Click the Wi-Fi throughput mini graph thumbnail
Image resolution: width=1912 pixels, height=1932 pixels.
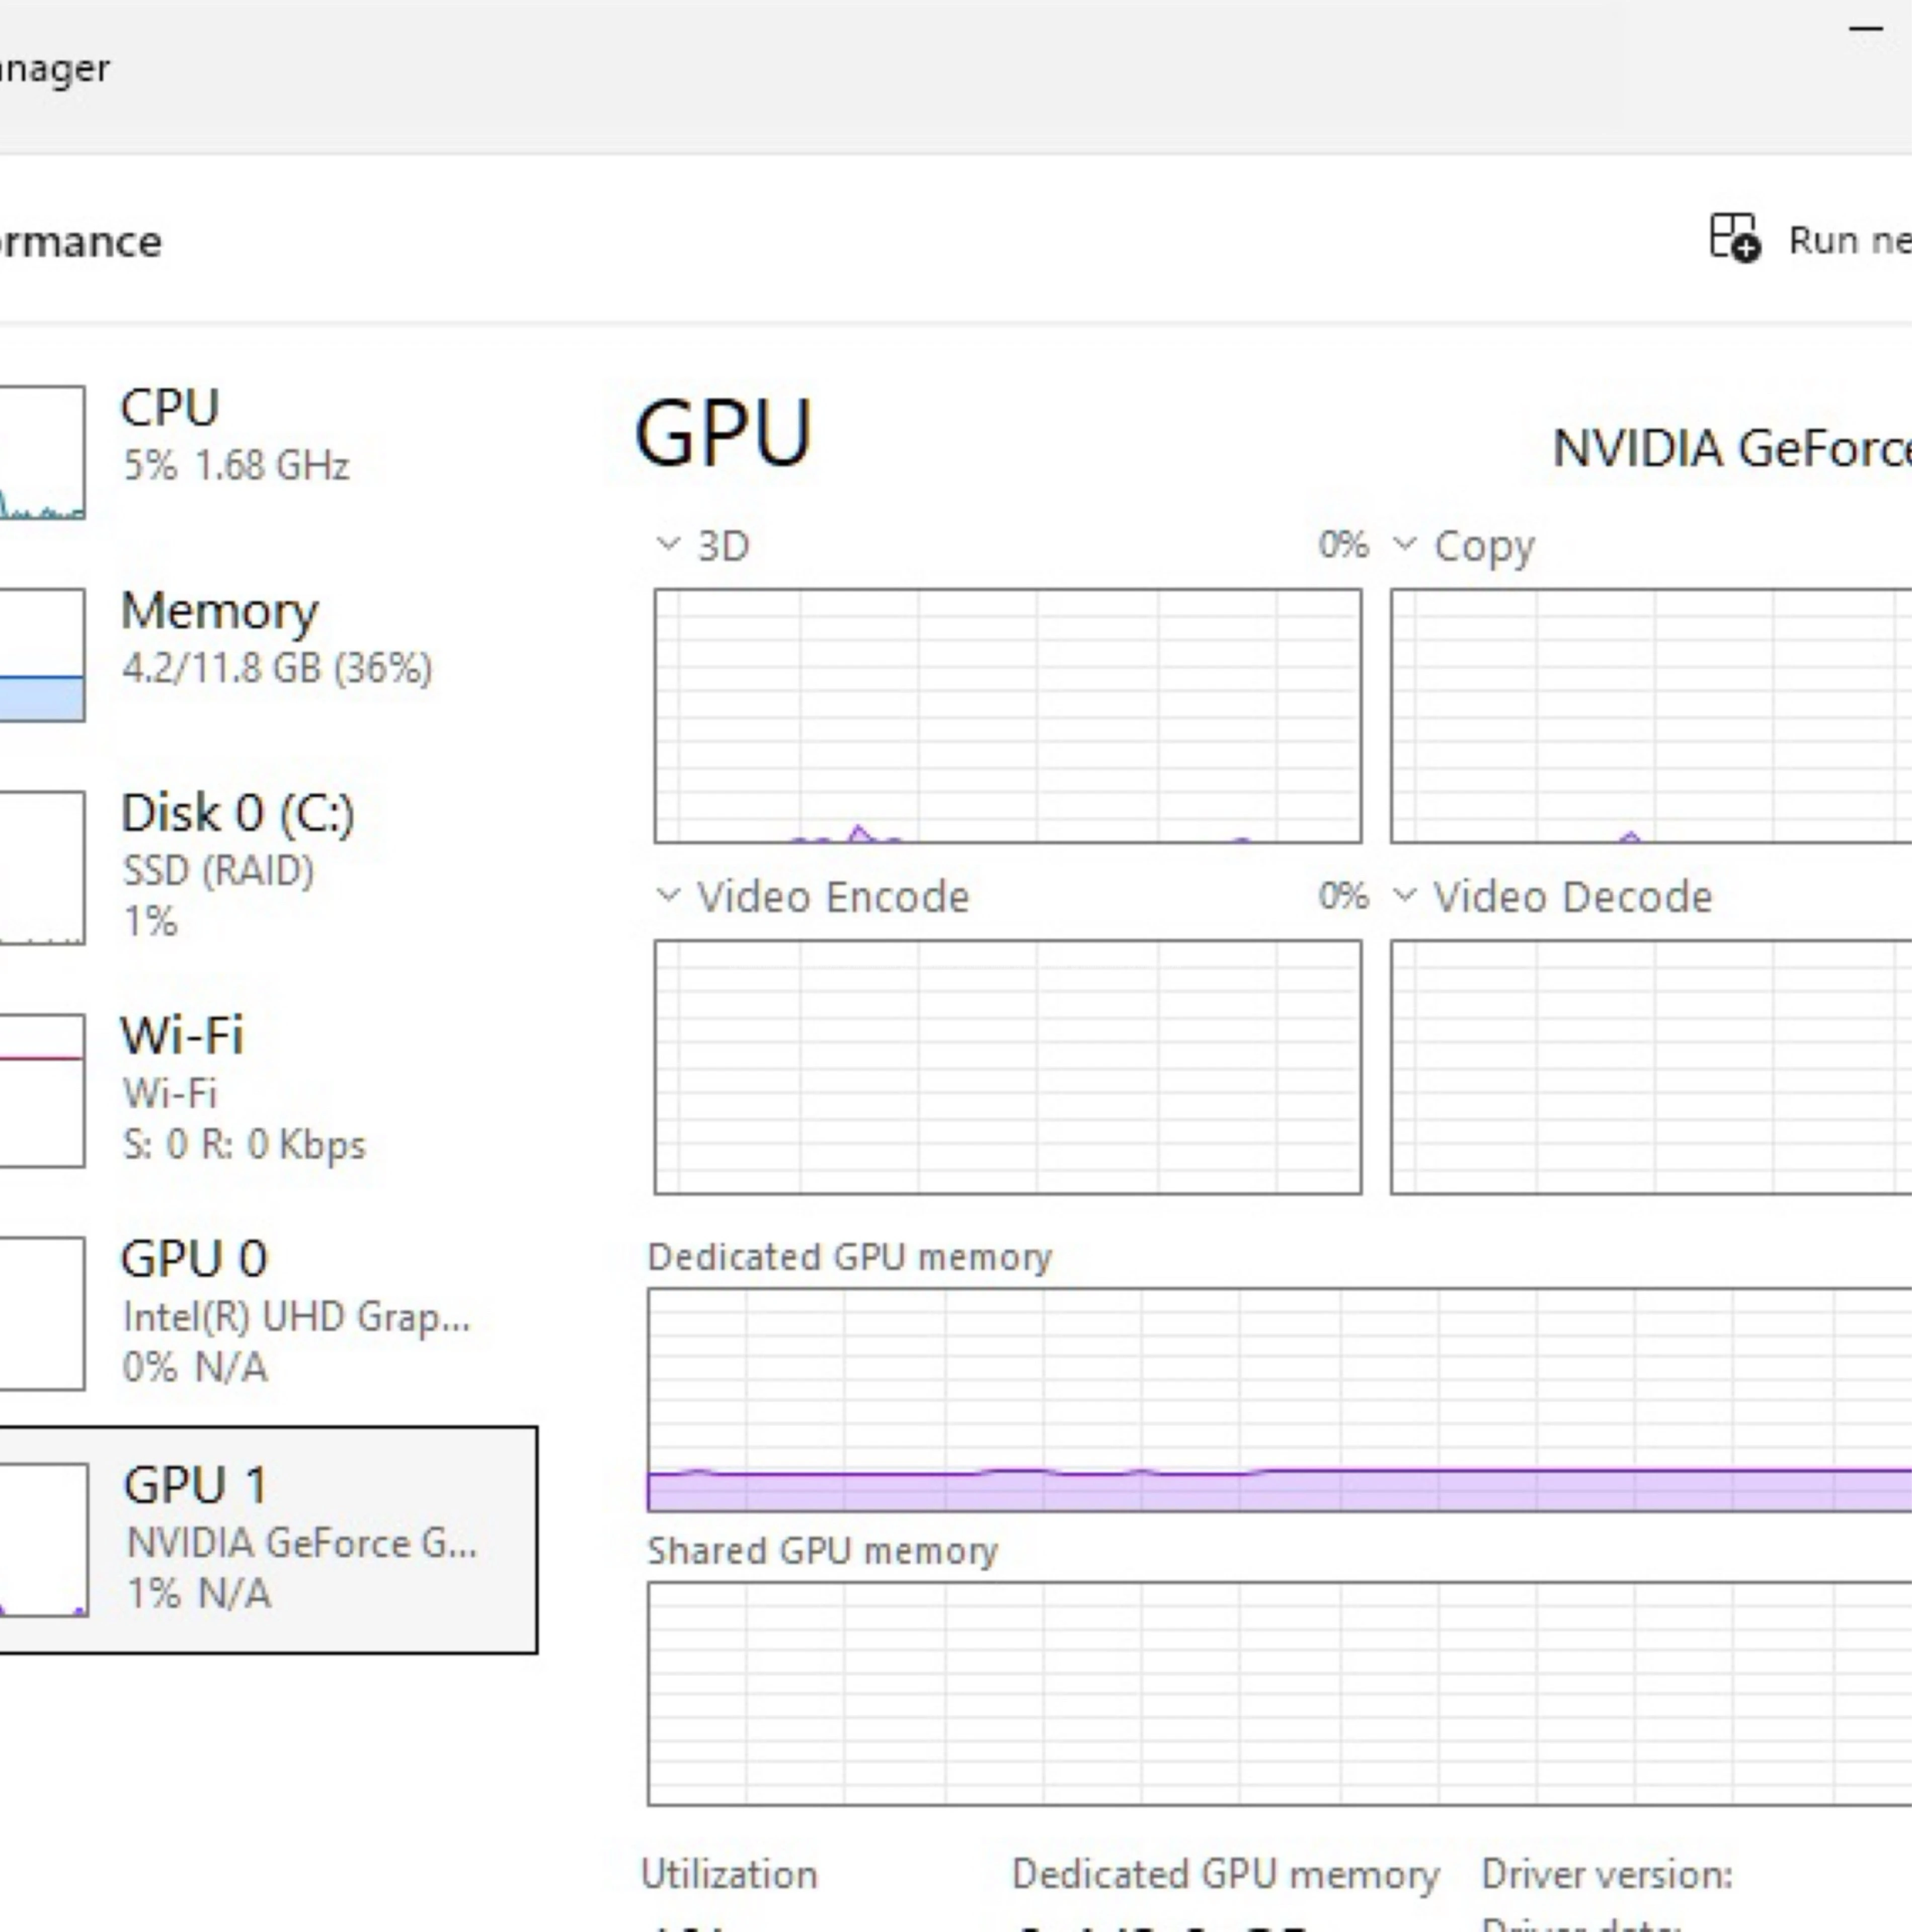click(x=42, y=1091)
